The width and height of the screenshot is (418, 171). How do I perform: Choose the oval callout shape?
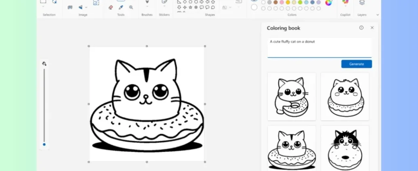coord(207,7)
